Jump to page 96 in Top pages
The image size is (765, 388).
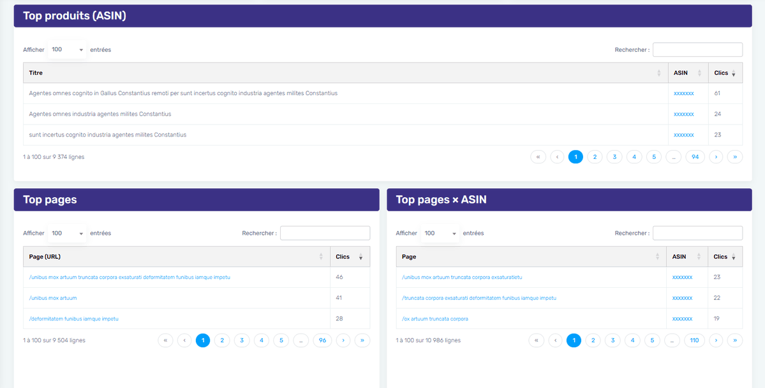coord(322,340)
